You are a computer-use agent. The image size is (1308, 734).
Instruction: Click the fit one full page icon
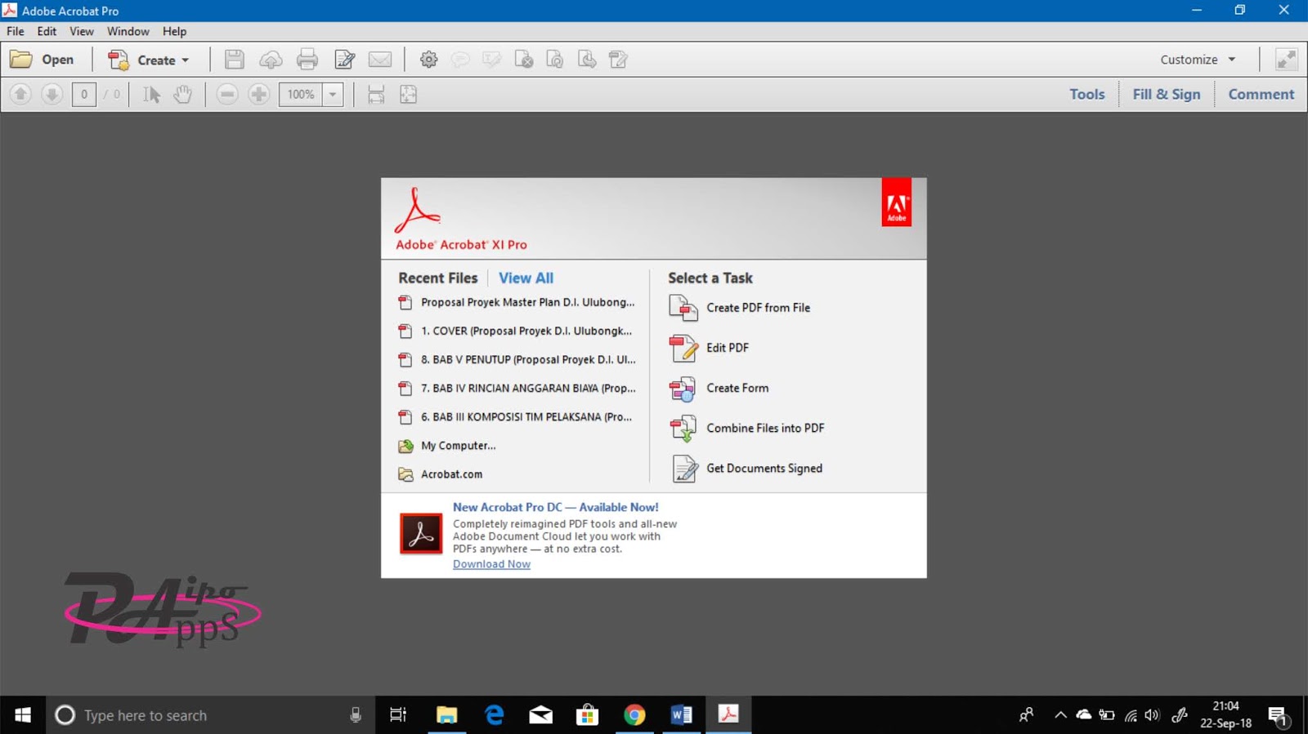(x=408, y=95)
